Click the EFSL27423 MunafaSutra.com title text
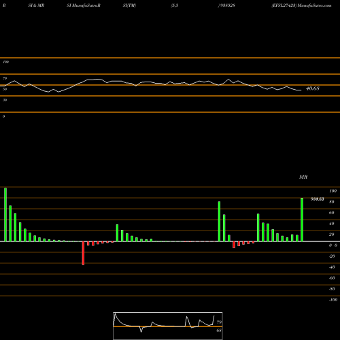 coord(301,5)
